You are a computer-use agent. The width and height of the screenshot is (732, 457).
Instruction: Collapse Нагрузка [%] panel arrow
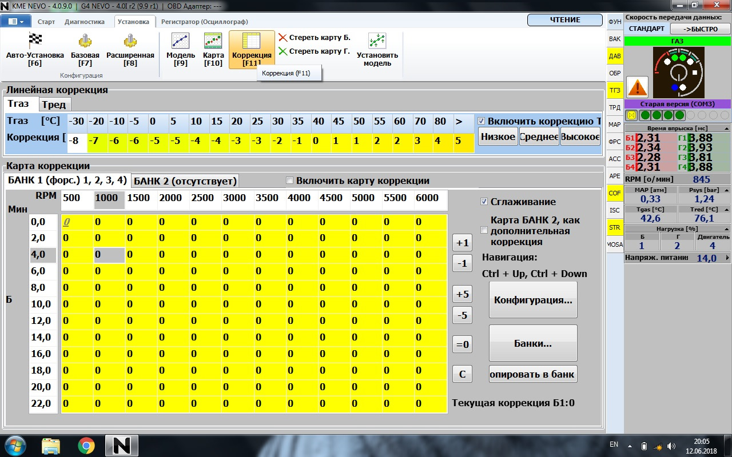click(x=727, y=228)
